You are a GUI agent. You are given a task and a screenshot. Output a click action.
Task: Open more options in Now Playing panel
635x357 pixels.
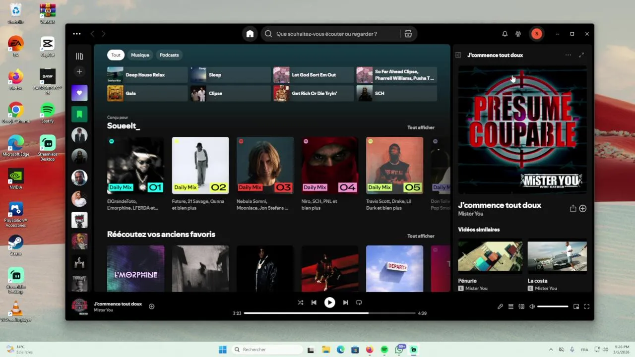(568, 55)
